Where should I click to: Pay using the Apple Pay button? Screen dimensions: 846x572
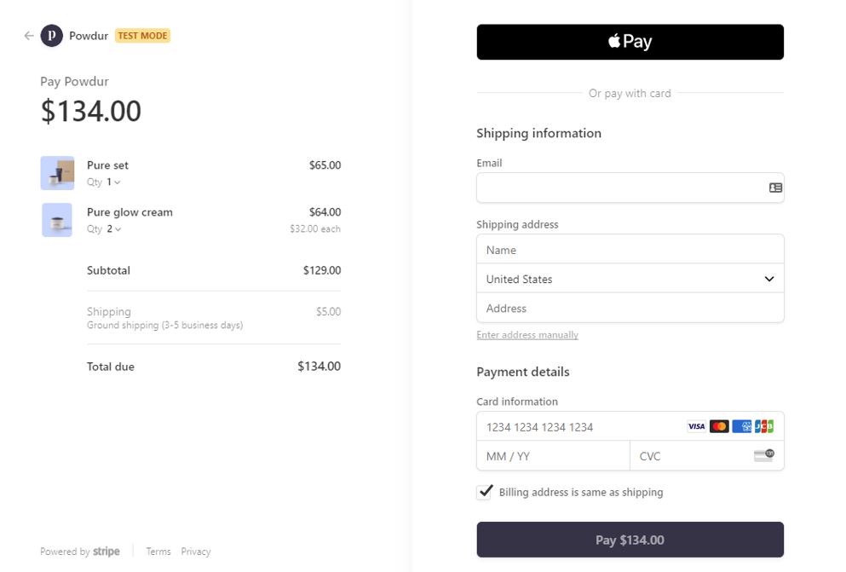pyautogui.click(x=630, y=42)
